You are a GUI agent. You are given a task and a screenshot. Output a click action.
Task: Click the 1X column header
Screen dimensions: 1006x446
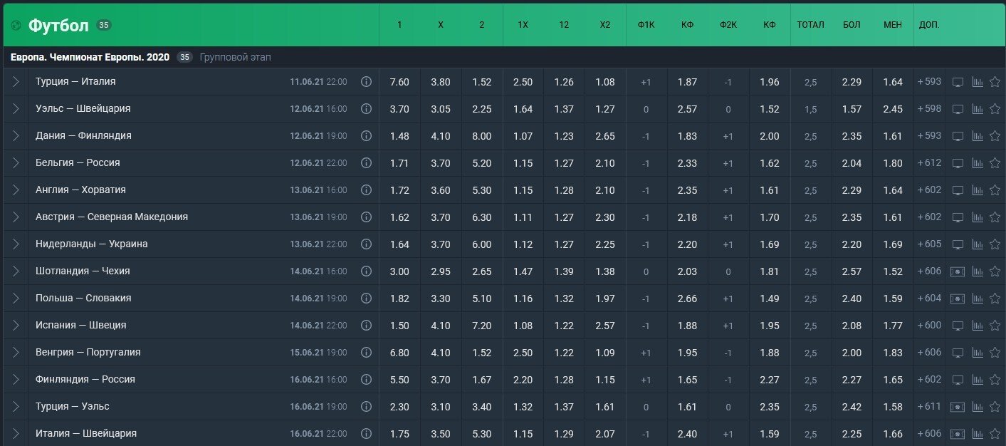point(523,25)
